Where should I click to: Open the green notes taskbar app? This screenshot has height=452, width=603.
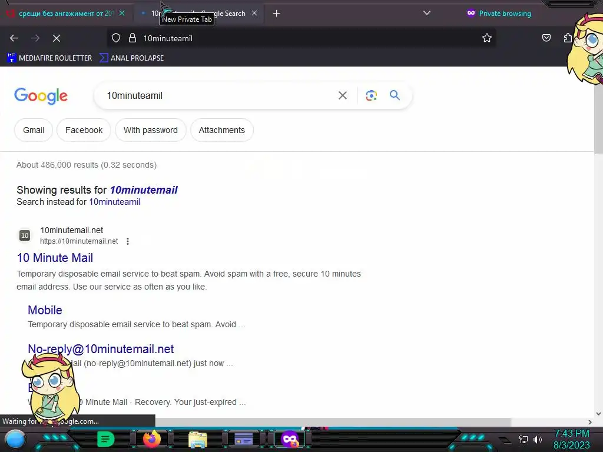point(105,439)
